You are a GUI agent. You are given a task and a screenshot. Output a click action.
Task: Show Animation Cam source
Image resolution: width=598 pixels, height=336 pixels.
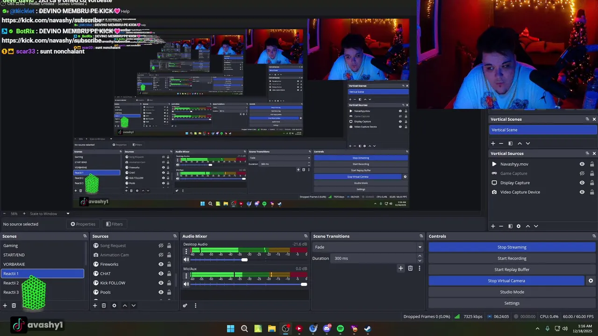point(161,255)
